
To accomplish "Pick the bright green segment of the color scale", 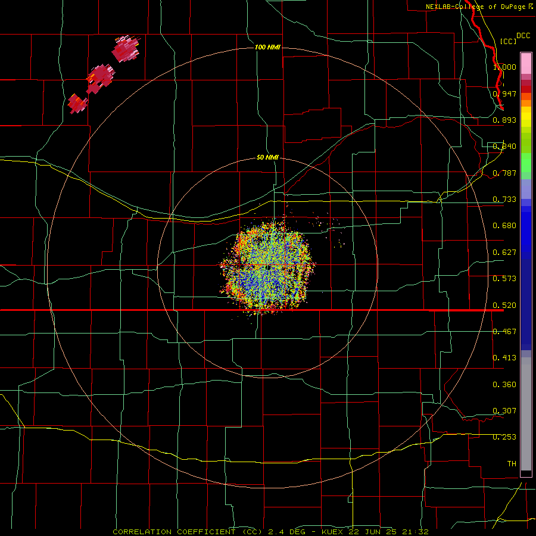I will (x=526, y=163).
